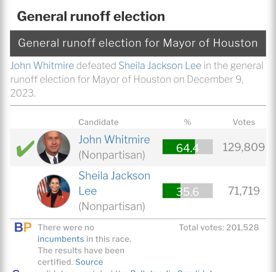Click the % column header
The height and width of the screenshot is (272, 276).
pos(188,122)
